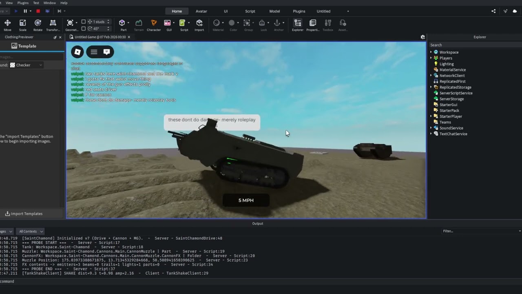Image resolution: width=522 pixels, height=294 pixels.
Task: Click the Material tool icon
Action: tap(217, 23)
